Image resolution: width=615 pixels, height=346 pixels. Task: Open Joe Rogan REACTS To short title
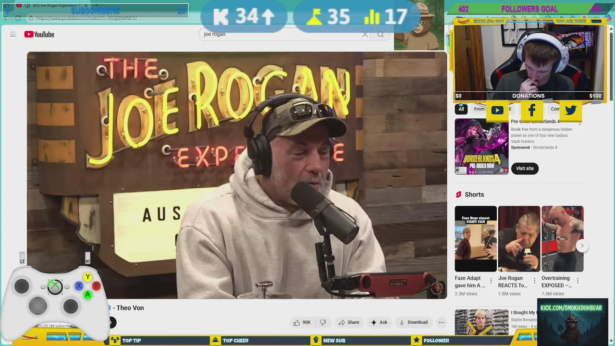[x=513, y=282]
